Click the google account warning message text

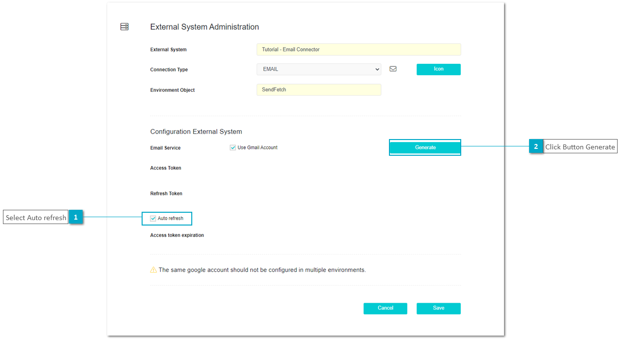coord(262,270)
